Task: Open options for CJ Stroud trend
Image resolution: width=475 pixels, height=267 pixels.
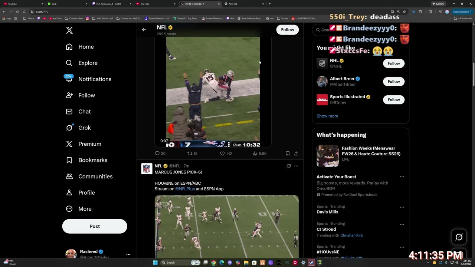Action: coord(402,225)
